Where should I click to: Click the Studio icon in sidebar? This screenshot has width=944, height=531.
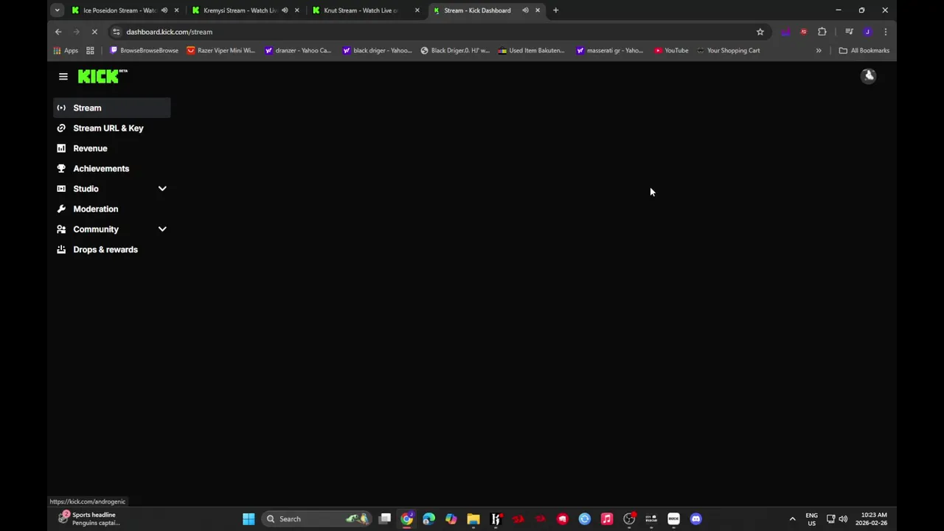[61, 189]
